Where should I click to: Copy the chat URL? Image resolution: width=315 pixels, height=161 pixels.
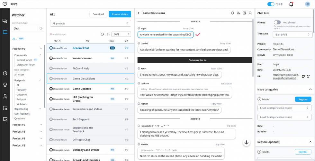pos(303,76)
